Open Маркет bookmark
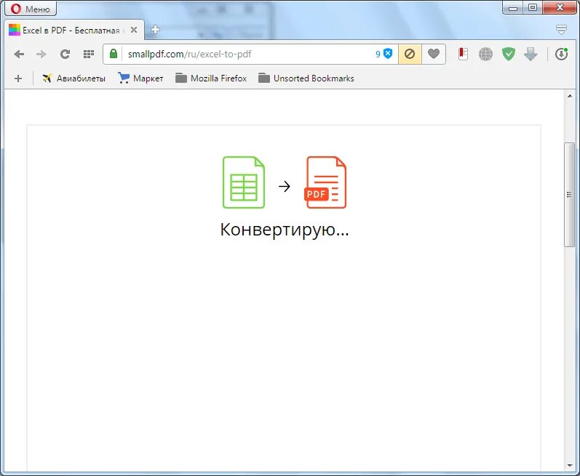Viewport: 580px width, 476px height. pyautogui.click(x=140, y=78)
